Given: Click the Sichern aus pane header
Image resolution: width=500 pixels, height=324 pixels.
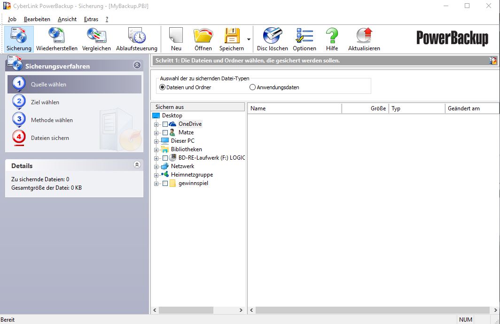Looking at the screenshot, I should [x=198, y=107].
